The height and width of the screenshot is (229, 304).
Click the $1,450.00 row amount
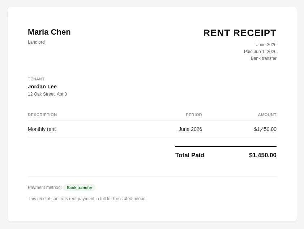[x=265, y=129]
